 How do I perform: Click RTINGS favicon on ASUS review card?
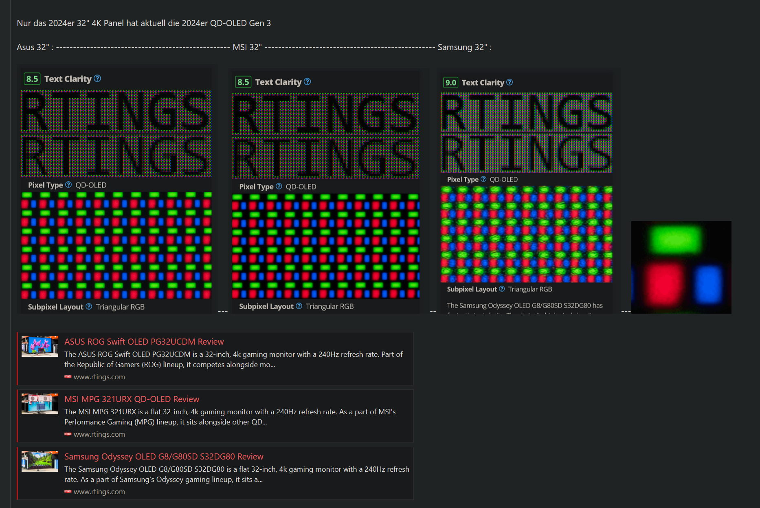(x=67, y=377)
